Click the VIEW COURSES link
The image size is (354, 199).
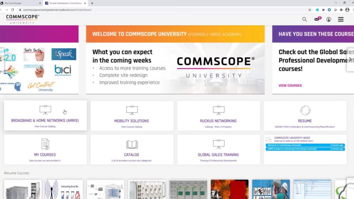tap(290, 85)
